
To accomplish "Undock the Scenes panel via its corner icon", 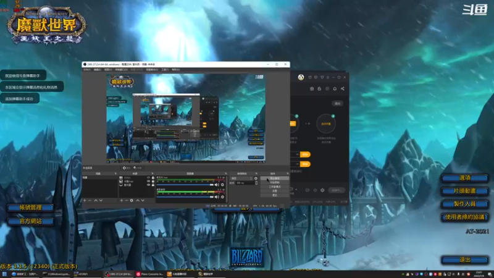I will (115, 174).
